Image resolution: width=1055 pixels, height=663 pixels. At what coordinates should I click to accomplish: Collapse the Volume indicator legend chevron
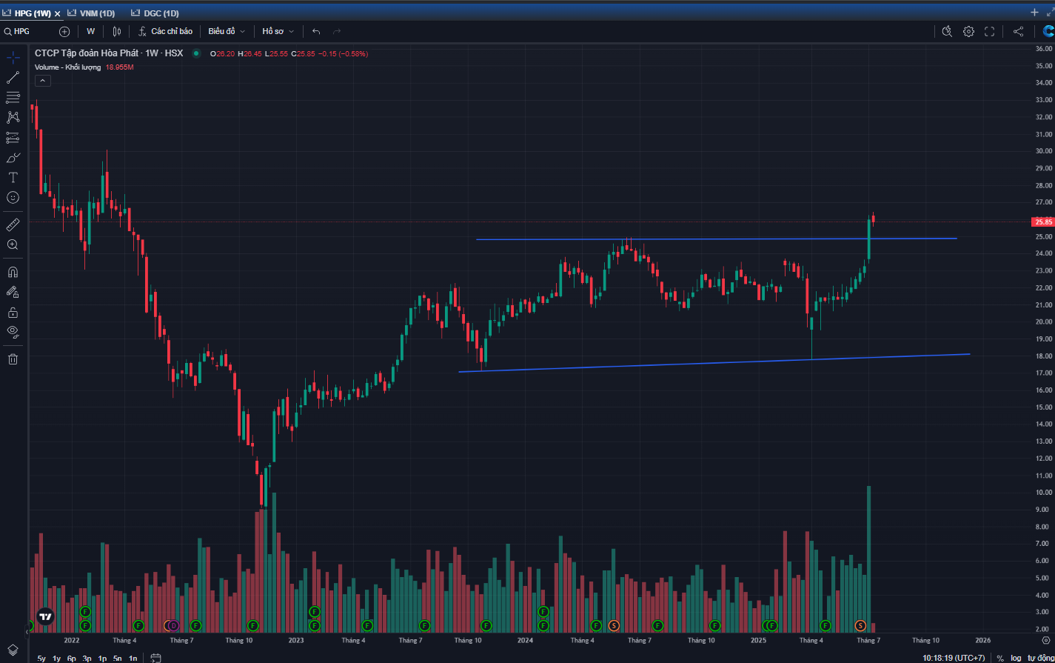coord(42,80)
